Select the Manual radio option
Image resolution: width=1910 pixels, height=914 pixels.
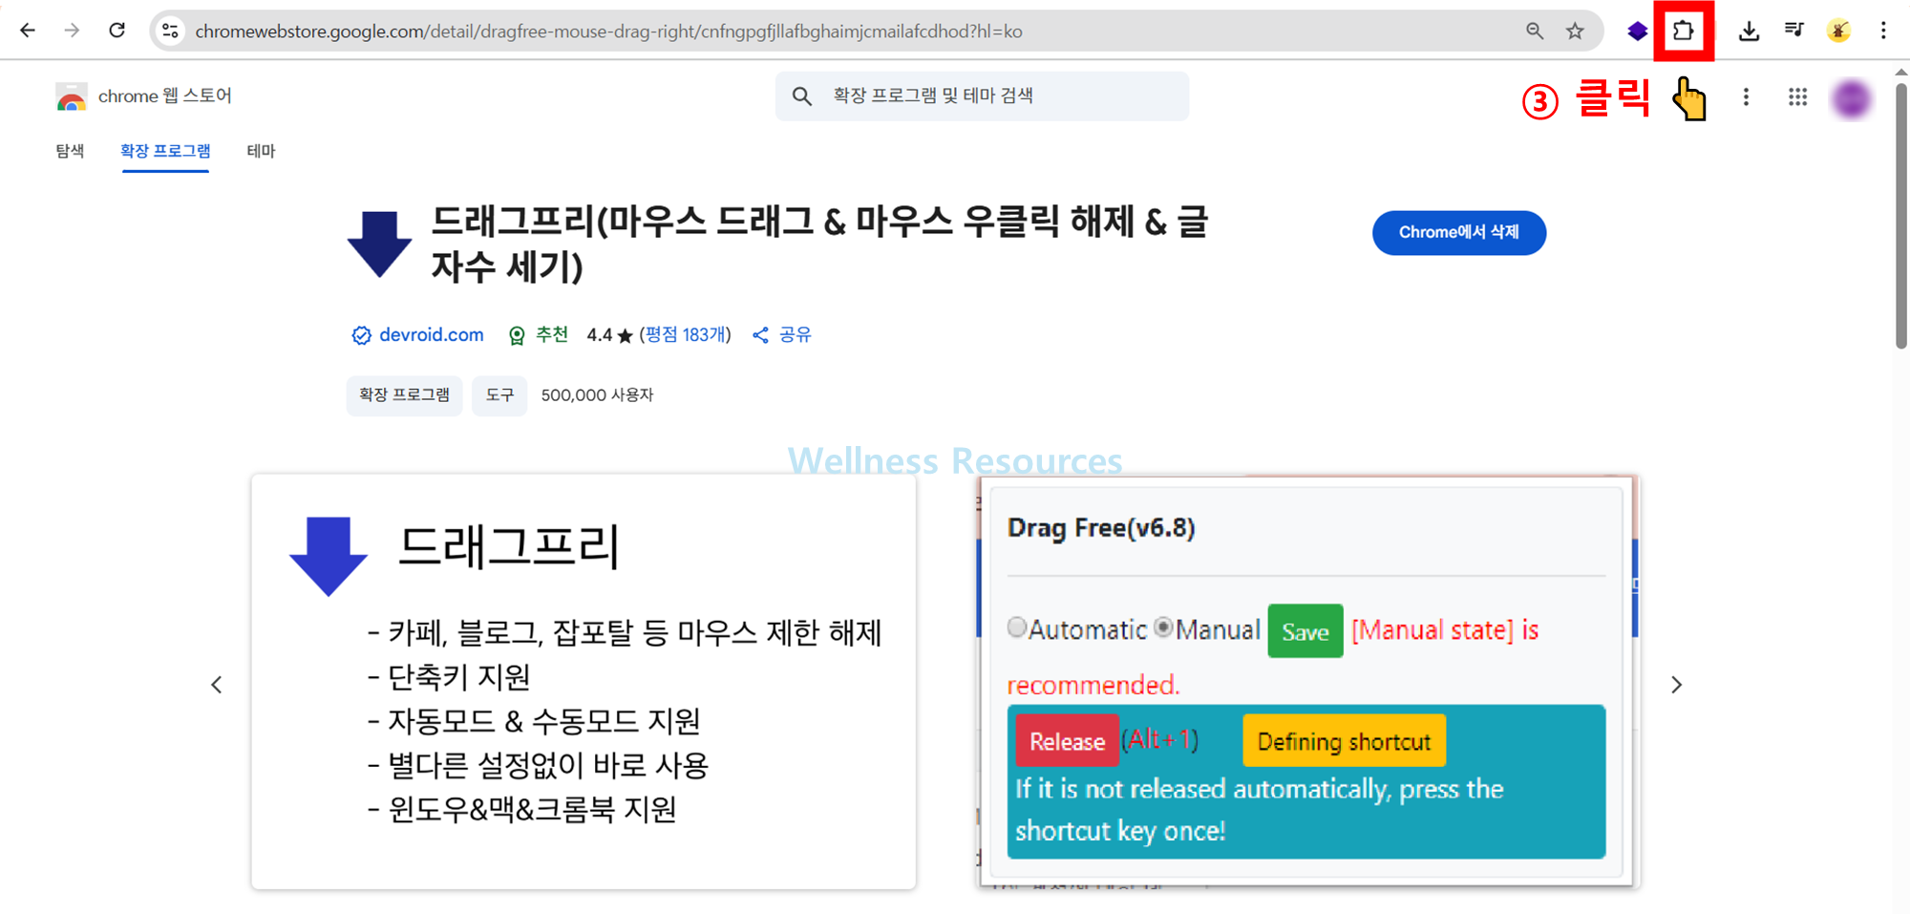pyautogui.click(x=1163, y=627)
